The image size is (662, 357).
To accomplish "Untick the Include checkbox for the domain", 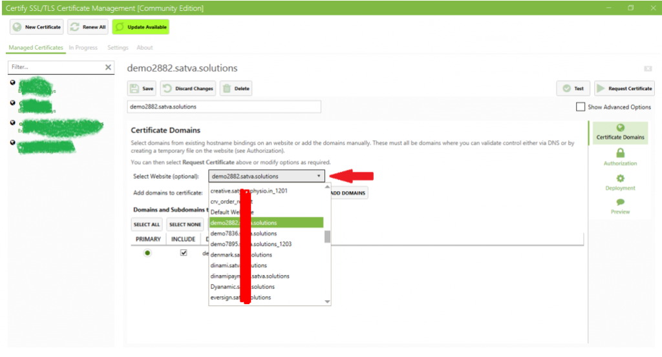I will (x=184, y=253).
